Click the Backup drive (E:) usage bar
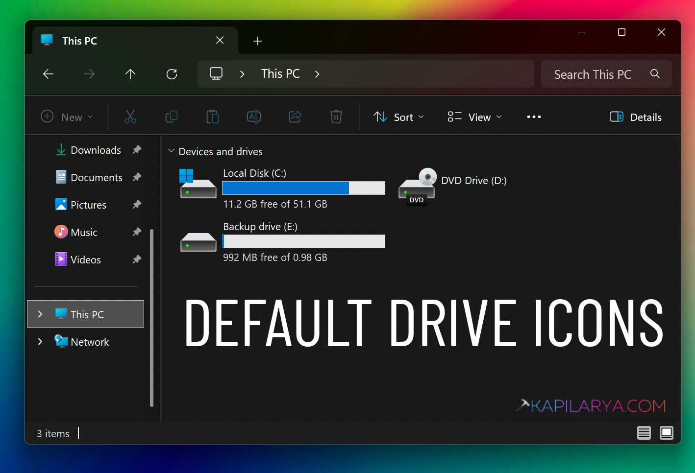The width and height of the screenshot is (695, 473). [303, 241]
